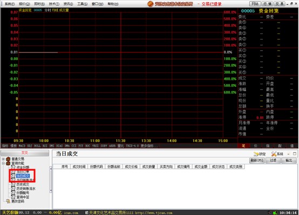Open the 系统 tools icon
299x215 pixels.
point(274,154)
